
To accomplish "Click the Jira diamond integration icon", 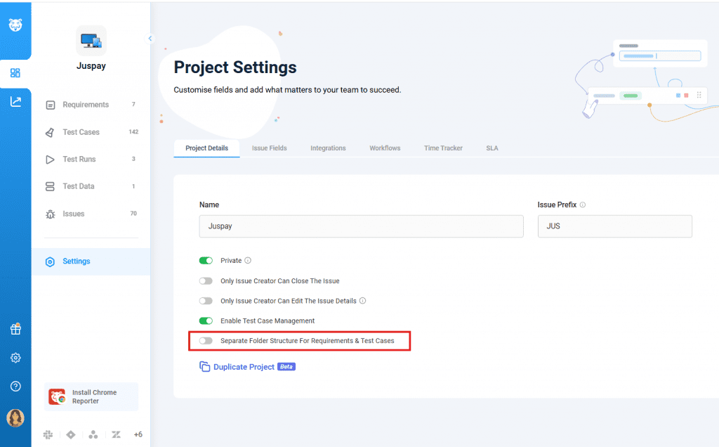I will 70,434.
